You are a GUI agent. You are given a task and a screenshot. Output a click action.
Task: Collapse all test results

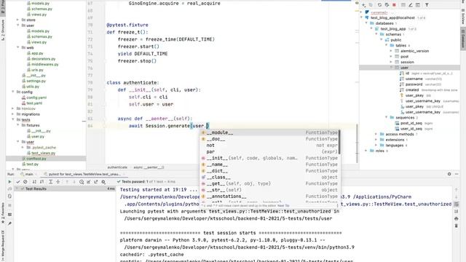[x=58, y=181]
